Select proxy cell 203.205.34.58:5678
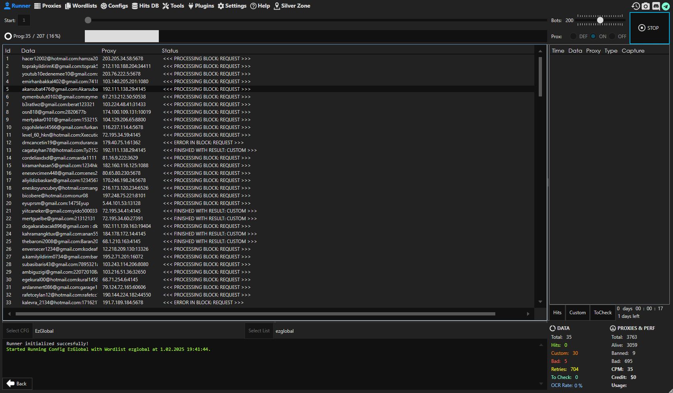The height and width of the screenshot is (393, 673). (x=123, y=59)
